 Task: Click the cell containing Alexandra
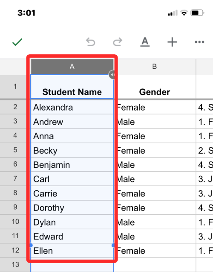pos(72,107)
